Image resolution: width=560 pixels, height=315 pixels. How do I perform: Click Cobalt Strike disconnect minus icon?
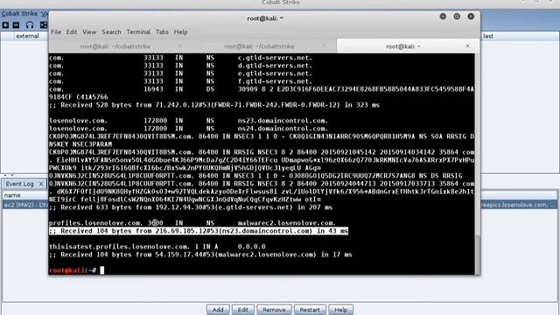click(16, 25)
